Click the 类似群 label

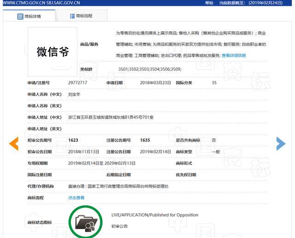click(86, 69)
